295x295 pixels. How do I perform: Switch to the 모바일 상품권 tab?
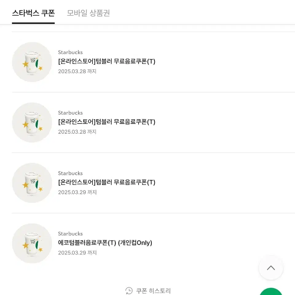pyautogui.click(x=88, y=13)
